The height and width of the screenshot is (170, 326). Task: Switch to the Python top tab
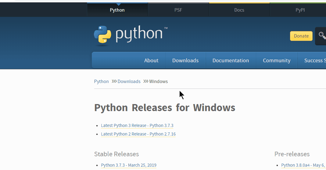click(x=117, y=10)
